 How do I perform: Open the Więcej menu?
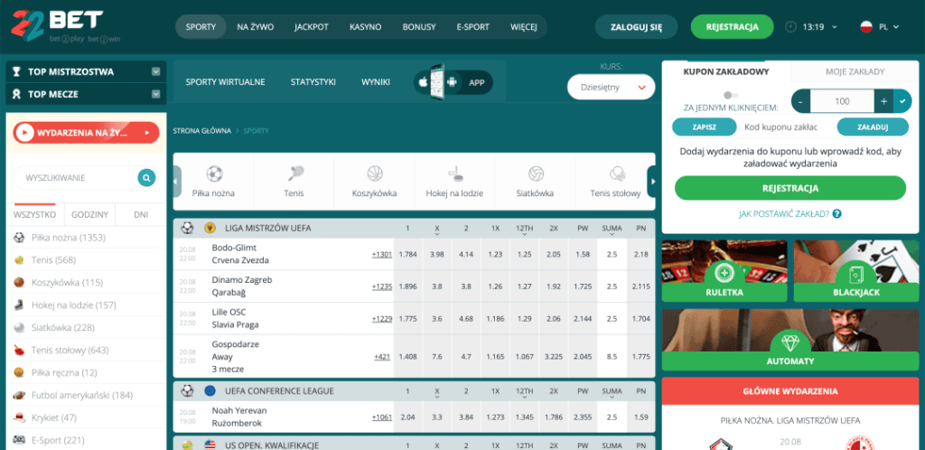point(523,26)
